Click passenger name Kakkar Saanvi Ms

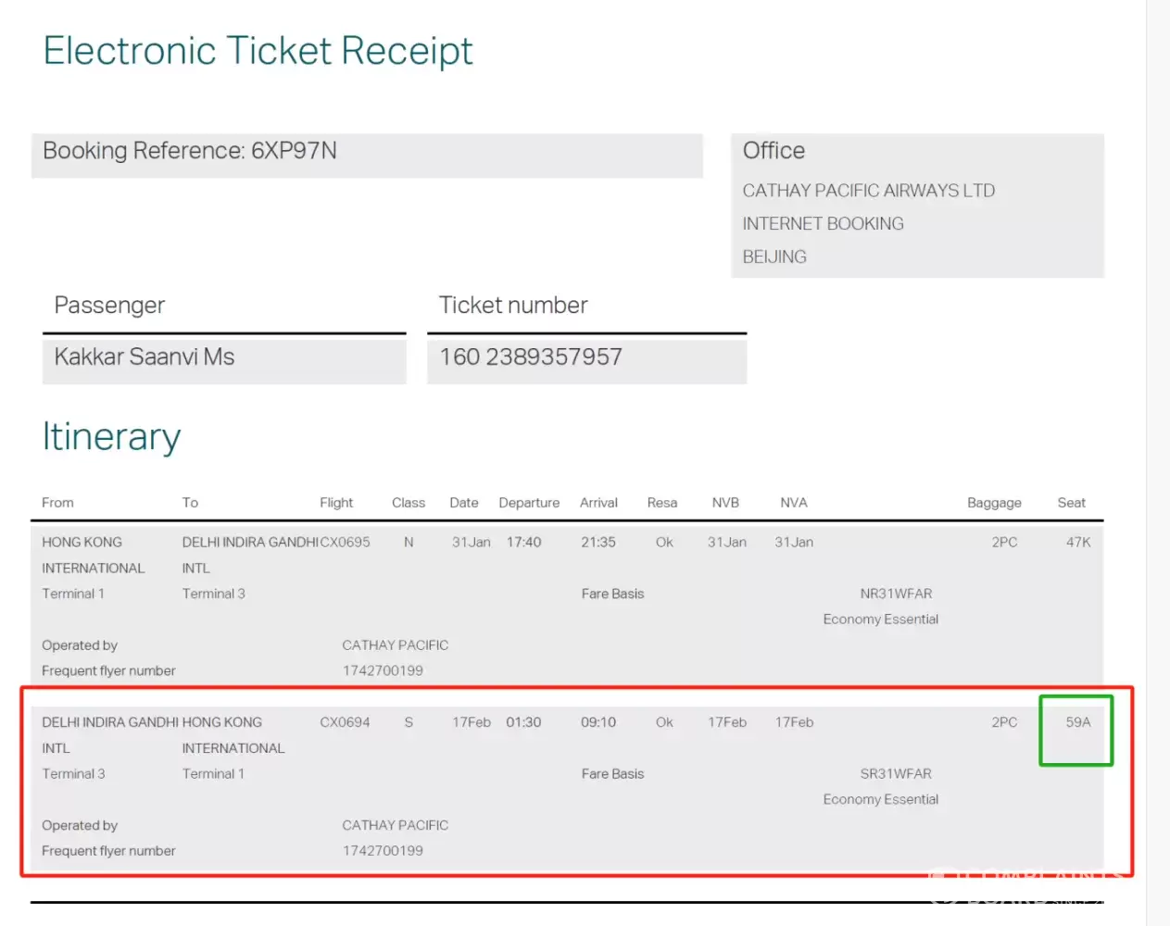click(145, 357)
